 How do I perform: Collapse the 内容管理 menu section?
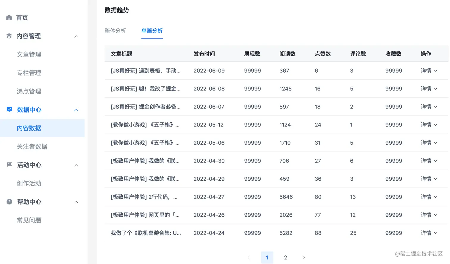click(76, 36)
